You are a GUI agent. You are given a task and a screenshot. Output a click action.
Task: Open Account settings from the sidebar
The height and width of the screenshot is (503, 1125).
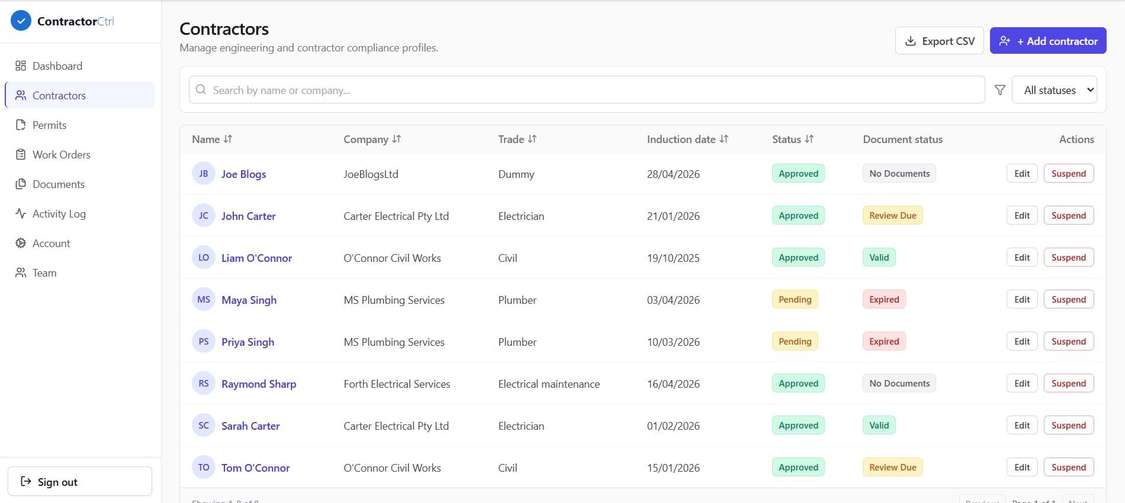pos(80,243)
